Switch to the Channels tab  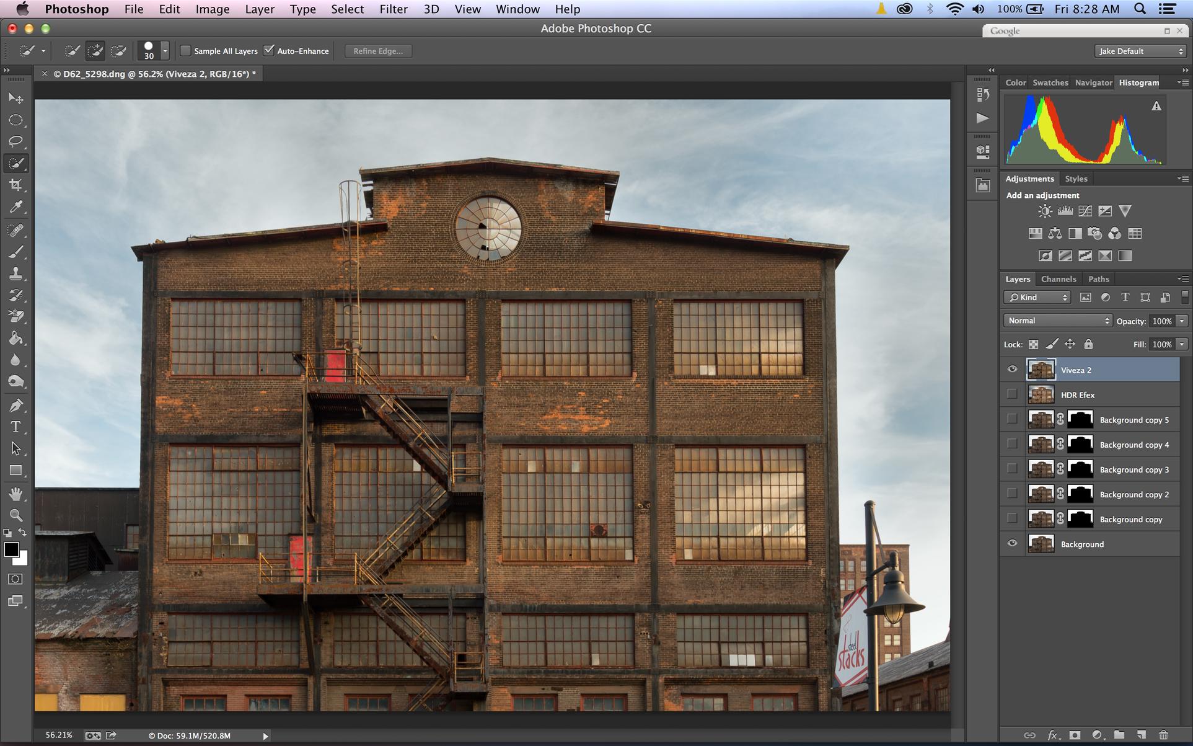click(1059, 279)
